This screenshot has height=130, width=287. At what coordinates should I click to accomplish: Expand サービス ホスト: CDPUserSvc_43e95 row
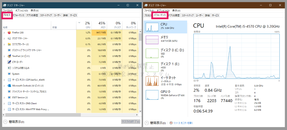(x=4, y=80)
